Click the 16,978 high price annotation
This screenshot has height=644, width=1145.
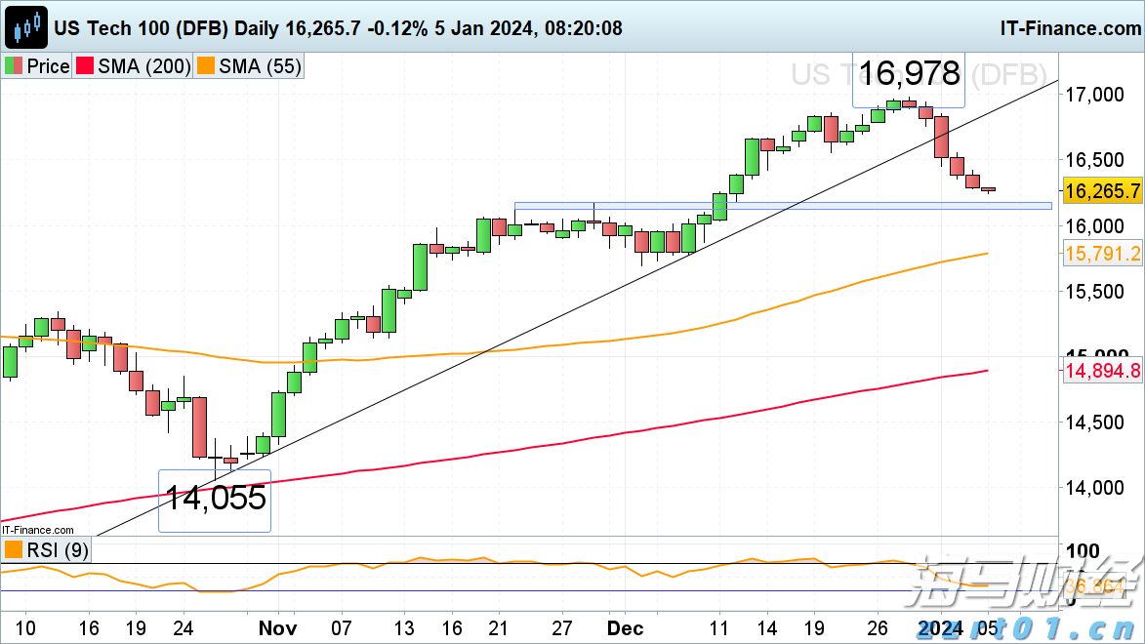click(x=909, y=73)
